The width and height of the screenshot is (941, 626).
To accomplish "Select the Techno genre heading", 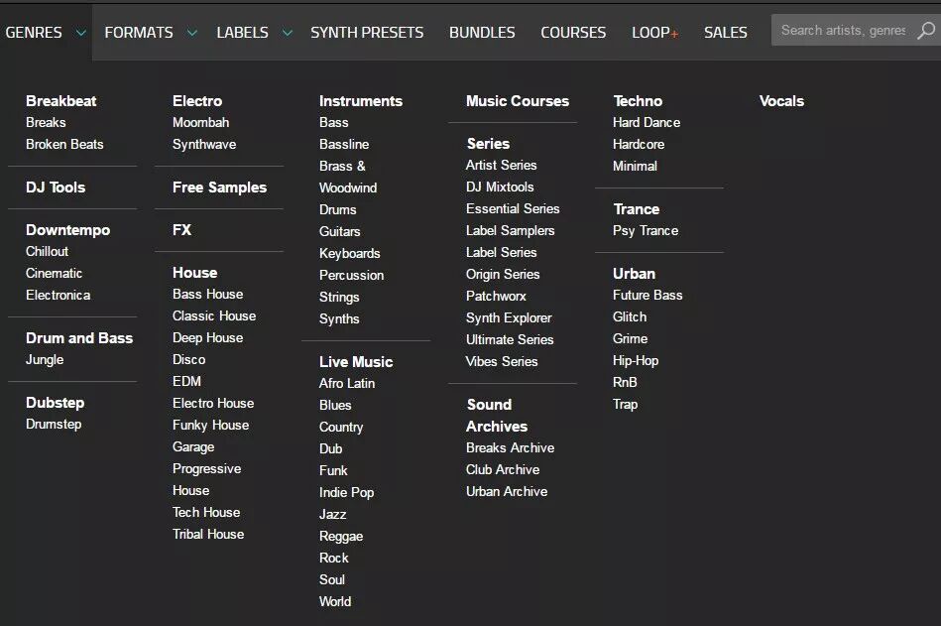I will (638, 101).
